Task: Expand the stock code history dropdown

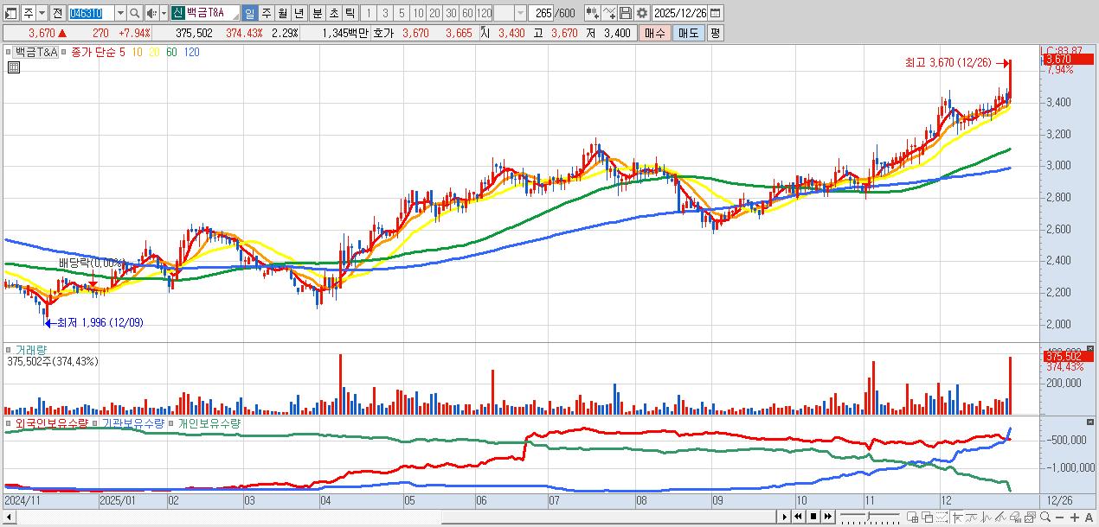Action: [x=120, y=13]
